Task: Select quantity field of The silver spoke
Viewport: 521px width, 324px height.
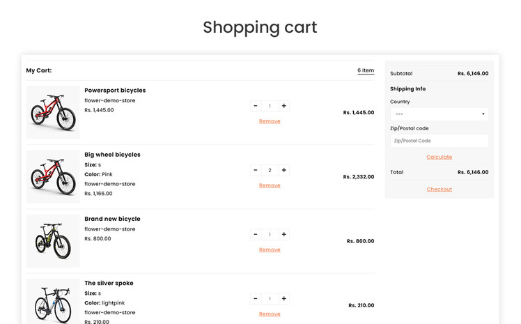Action: (x=270, y=298)
